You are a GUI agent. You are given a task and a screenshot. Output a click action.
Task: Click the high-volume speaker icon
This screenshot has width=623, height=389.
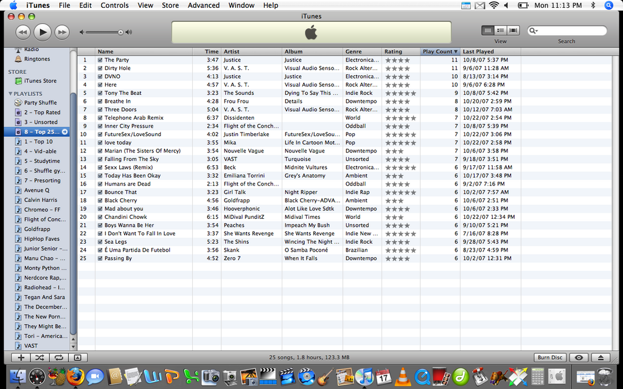pyautogui.click(x=129, y=32)
